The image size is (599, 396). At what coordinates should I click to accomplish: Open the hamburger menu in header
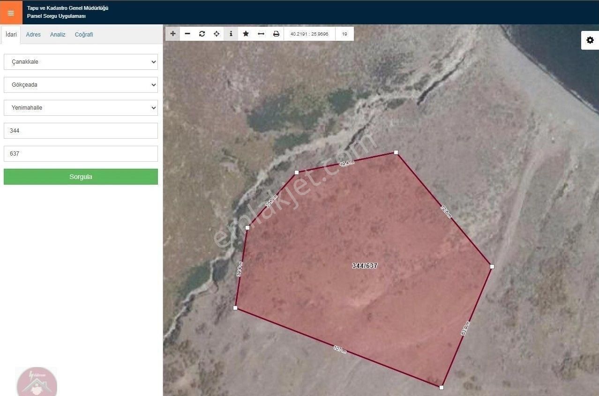click(11, 13)
